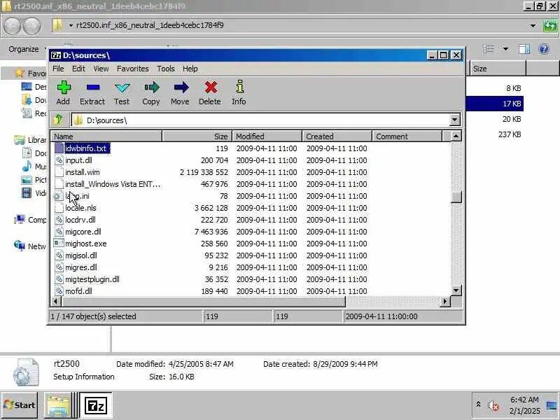The width and height of the screenshot is (560, 420).
Task: Sort by Created column header
Action: [337, 136]
